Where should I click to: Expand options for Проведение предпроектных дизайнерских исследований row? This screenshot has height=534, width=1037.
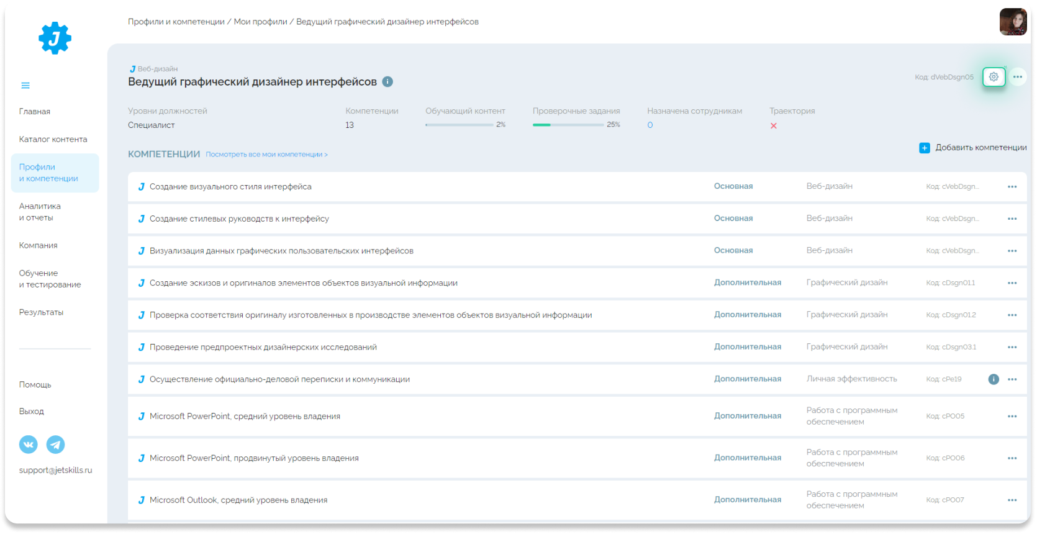[x=1012, y=348]
